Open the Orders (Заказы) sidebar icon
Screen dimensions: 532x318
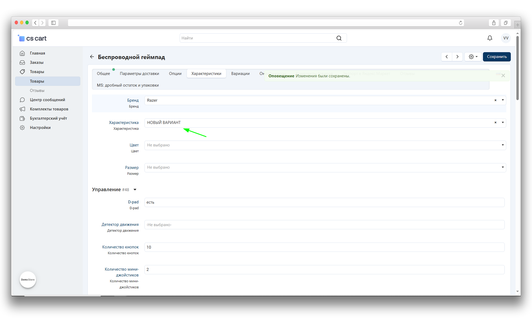(x=22, y=62)
